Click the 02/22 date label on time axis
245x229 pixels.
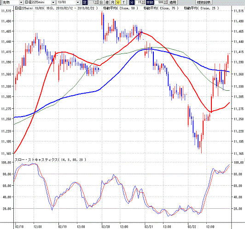pos(192,227)
